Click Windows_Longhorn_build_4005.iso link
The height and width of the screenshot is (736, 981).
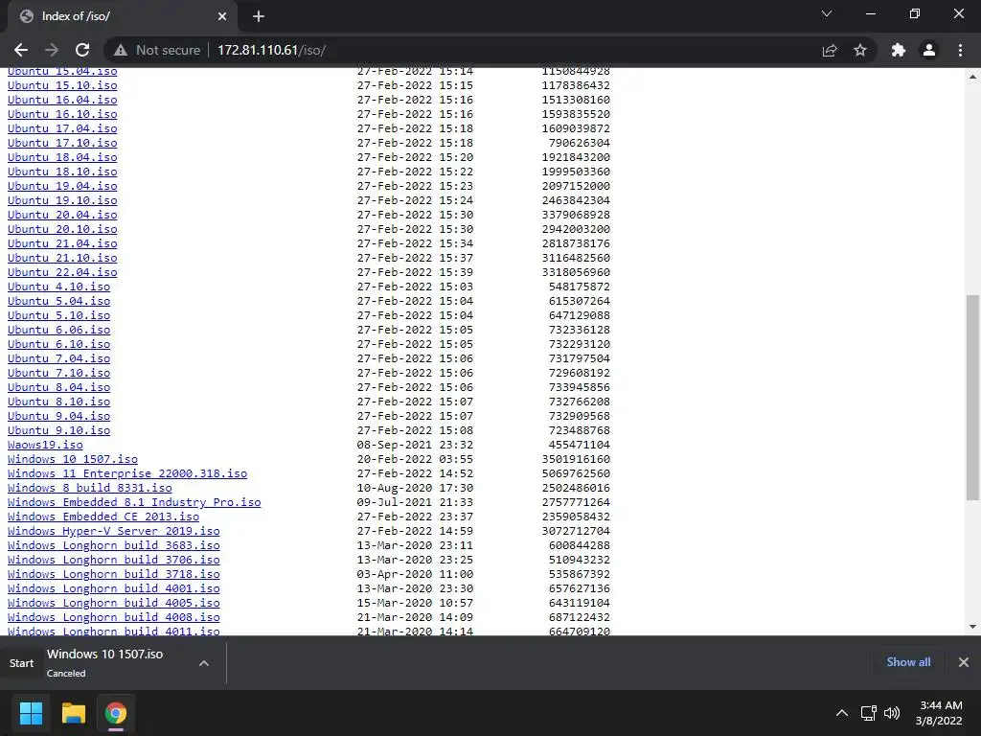click(113, 604)
